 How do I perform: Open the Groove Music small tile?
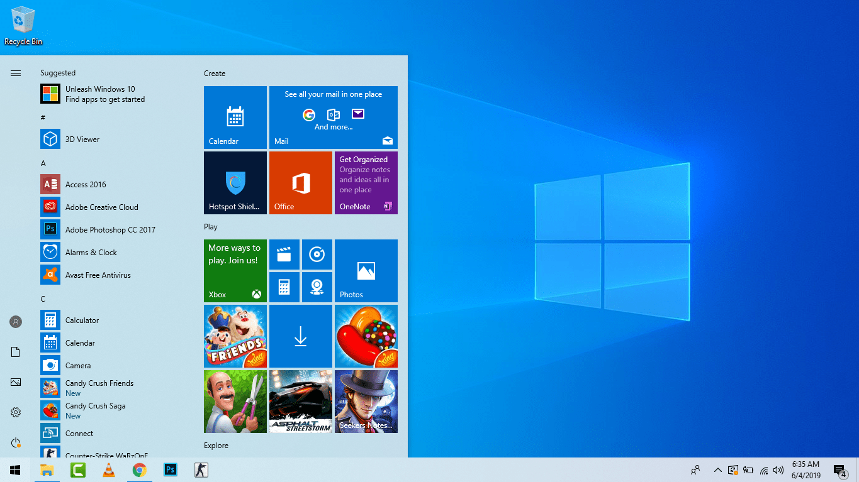click(x=317, y=255)
